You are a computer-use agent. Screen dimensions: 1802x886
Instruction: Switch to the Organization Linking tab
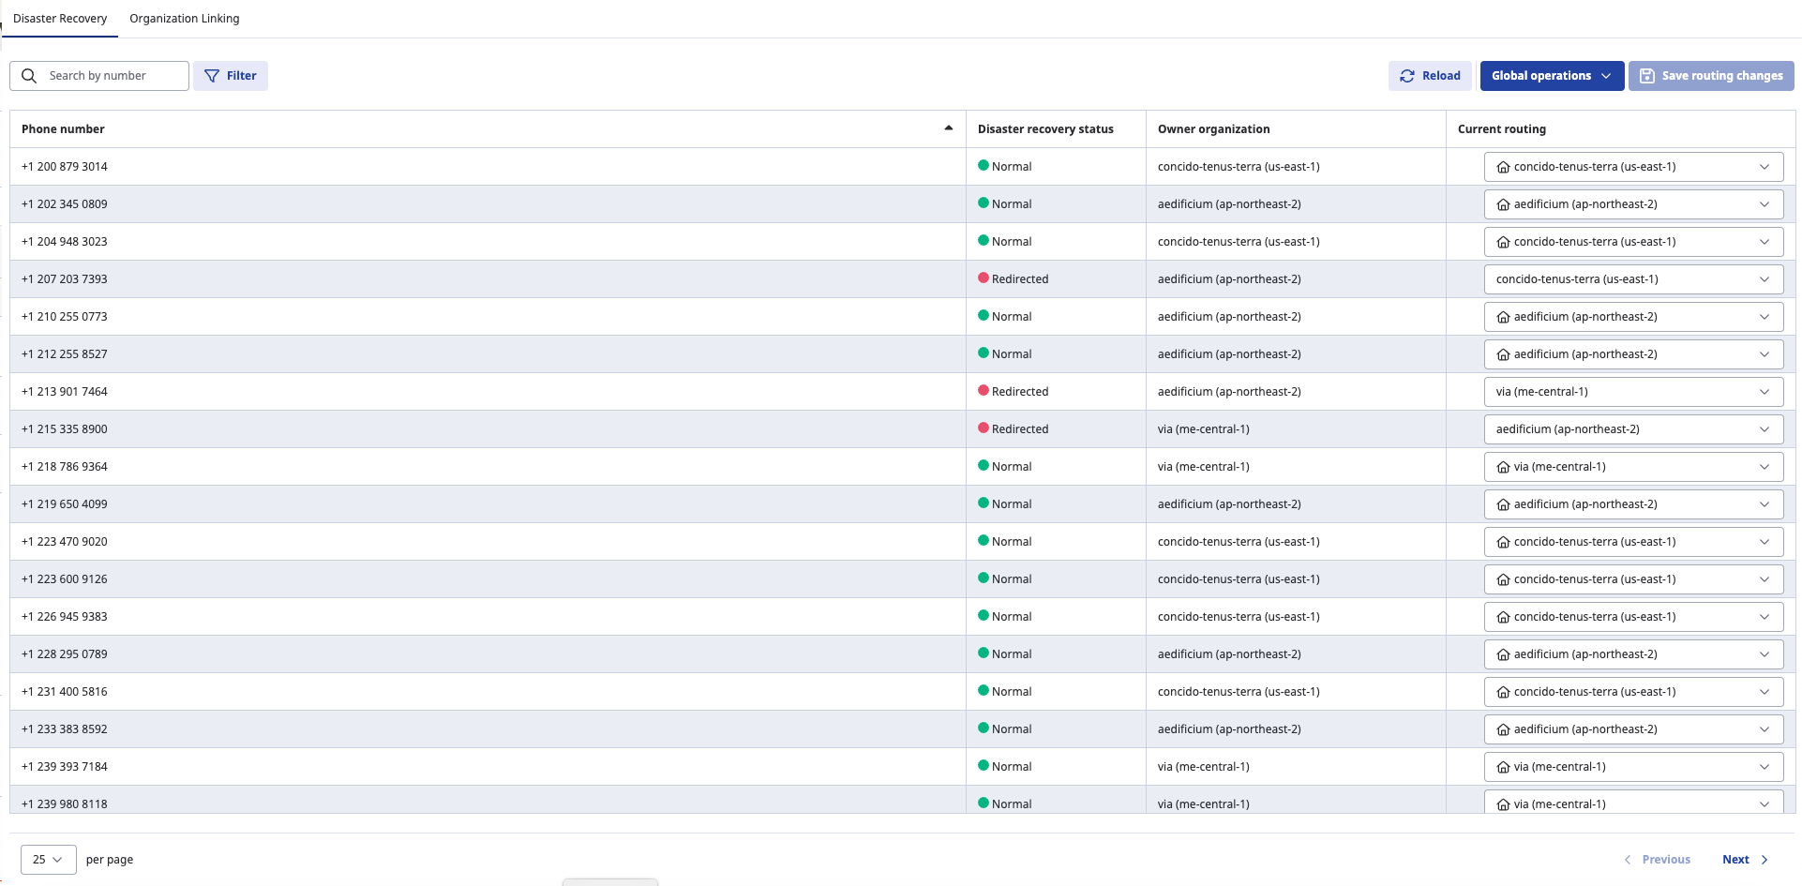184,19
